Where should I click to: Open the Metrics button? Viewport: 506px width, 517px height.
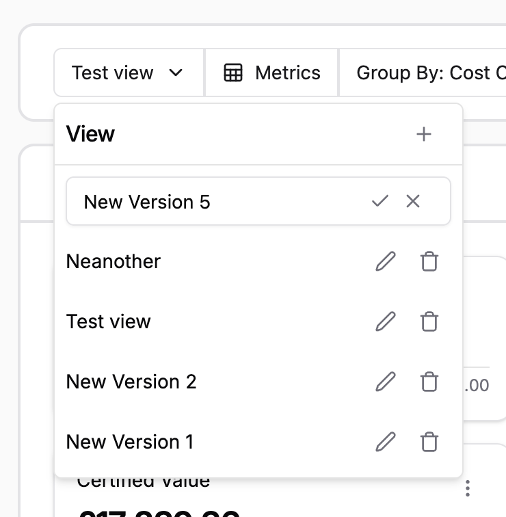[271, 72]
